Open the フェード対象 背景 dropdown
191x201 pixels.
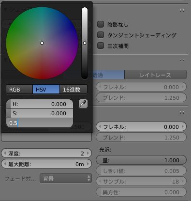click(66, 178)
